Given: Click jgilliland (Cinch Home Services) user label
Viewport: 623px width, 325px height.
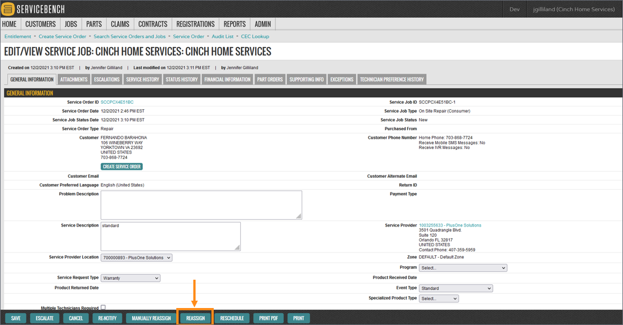Looking at the screenshot, I should [574, 9].
